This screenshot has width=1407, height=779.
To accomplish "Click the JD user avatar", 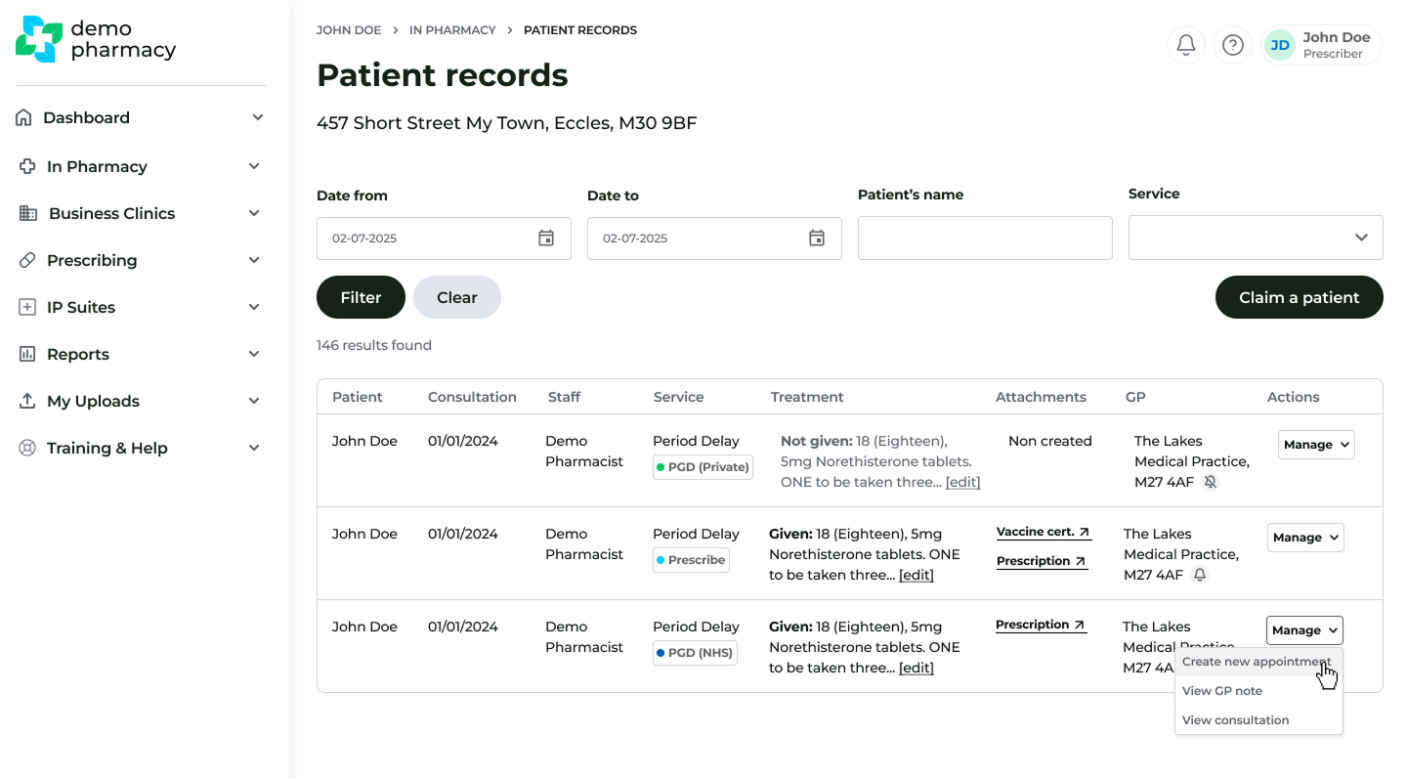I will (x=1279, y=45).
